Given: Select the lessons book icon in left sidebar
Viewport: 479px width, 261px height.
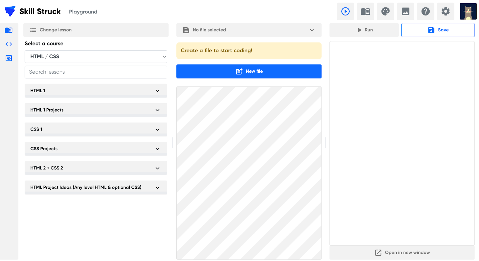Looking at the screenshot, I should pyautogui.click(x=9, y=30).
